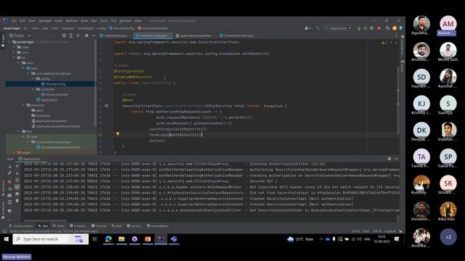
Task: Open the Navigate menu
Action: pyautogui.click(x=45, y=21)
